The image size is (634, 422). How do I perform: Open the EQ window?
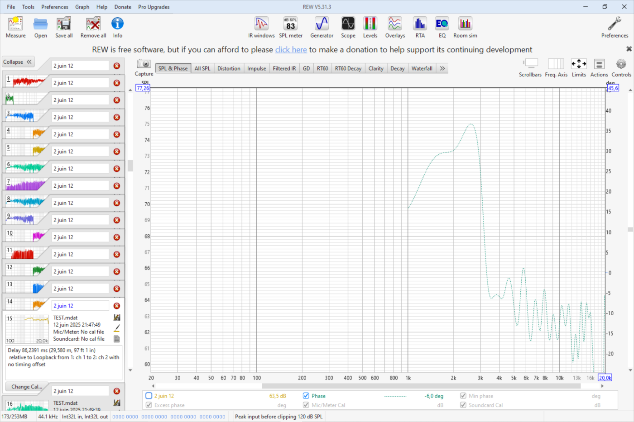442,27
